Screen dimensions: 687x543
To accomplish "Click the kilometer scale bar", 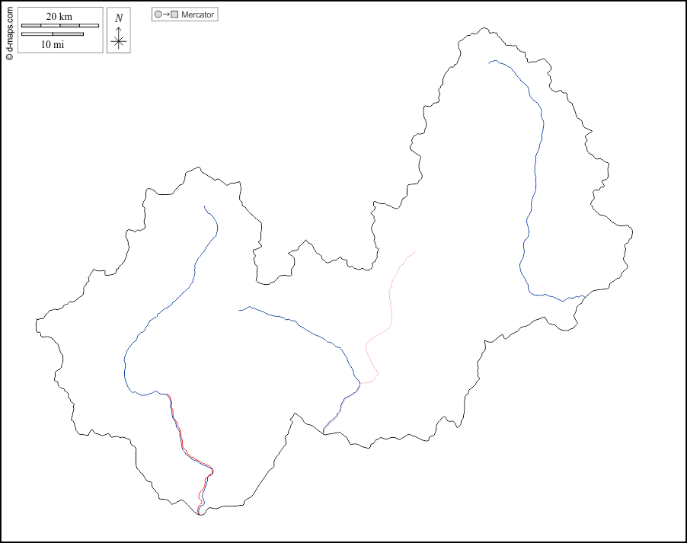I will click(x=59, y=26).
